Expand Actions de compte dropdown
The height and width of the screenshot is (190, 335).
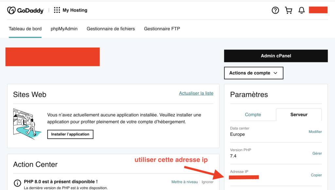(254, 73)
